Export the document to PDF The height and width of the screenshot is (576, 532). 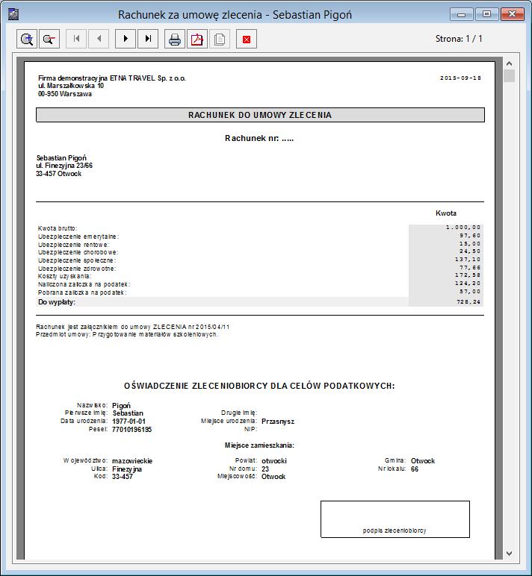pyautogui.click(x=197, y=39)
